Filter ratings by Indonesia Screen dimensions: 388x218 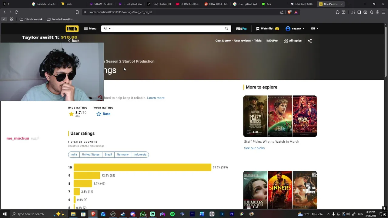click(x=140, y=154)
